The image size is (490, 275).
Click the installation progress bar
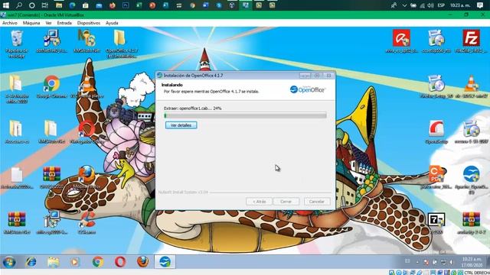pyautogui.click(x=245, y=115)
